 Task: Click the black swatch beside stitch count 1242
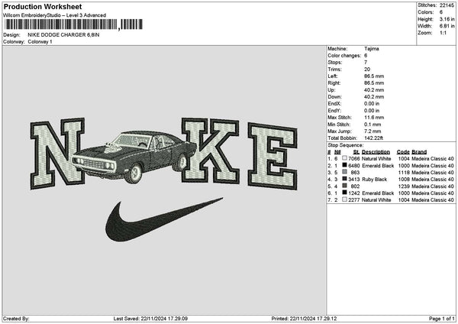point(345,193)
